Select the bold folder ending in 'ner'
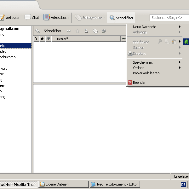The image size is (189, 189). click(16, 85)
